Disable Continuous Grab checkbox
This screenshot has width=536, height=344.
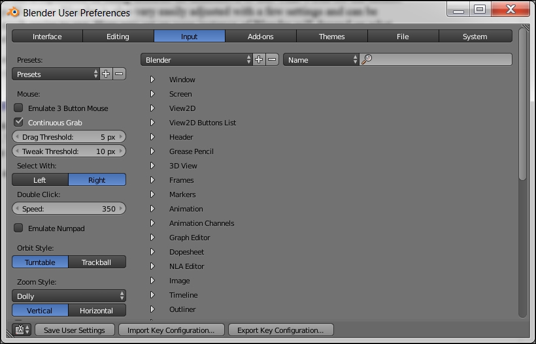[x=18, y=122]
